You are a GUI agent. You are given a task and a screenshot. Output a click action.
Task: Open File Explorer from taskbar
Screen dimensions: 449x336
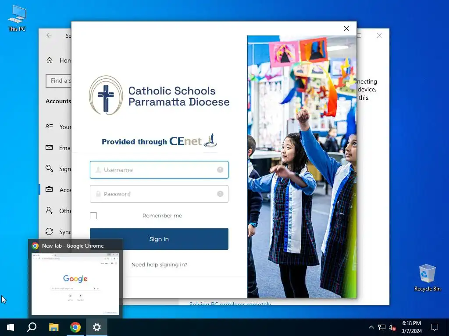pos(53,327)
